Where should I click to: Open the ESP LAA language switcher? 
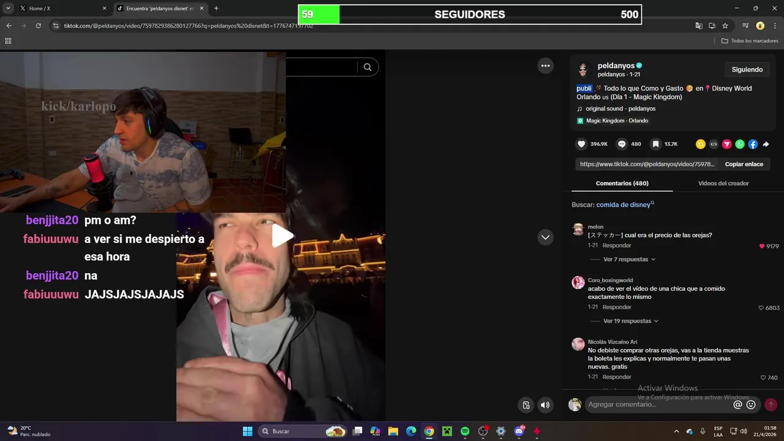(x=718, y=431)
